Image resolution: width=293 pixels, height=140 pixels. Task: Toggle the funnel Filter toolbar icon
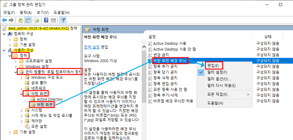63,20
